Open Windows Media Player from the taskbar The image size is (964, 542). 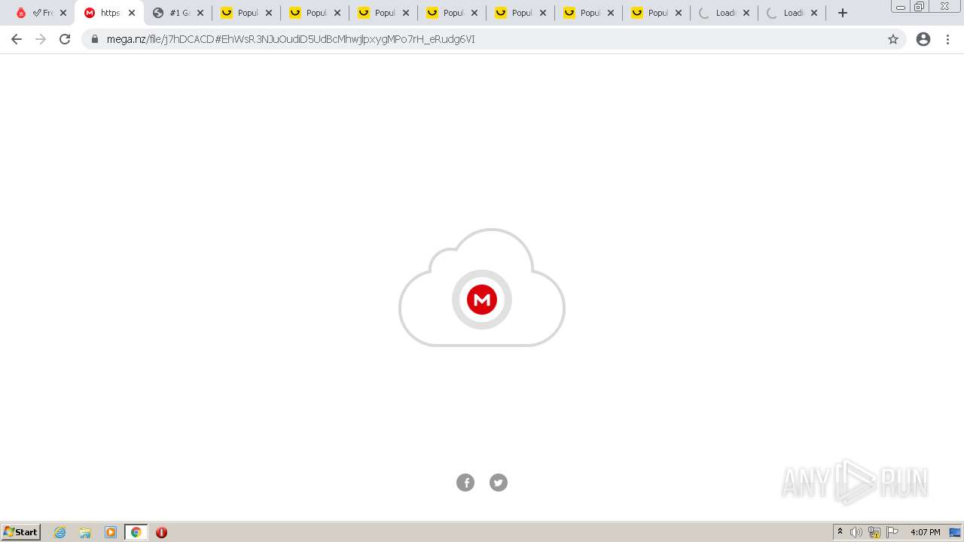(x=111, y=532)
